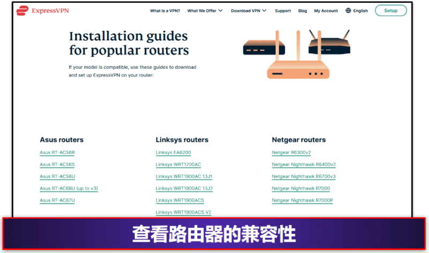Open the Asus RT-AC56R guide
The image size is (429, 253).
[57, 153]
